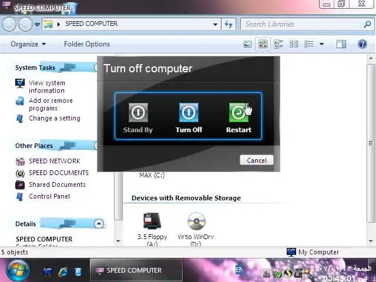Click the quick launch icon right of Internet Explorer

click(x=78, y=271)
